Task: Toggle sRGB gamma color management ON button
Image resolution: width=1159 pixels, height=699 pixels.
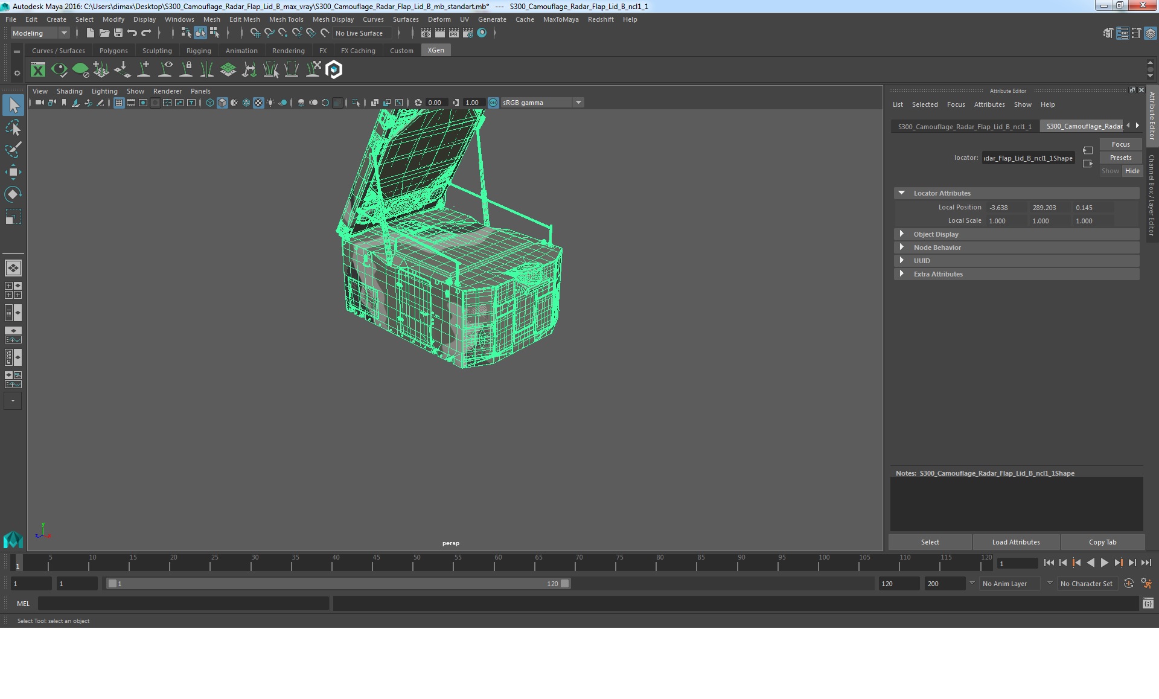Action: point(493,103)
